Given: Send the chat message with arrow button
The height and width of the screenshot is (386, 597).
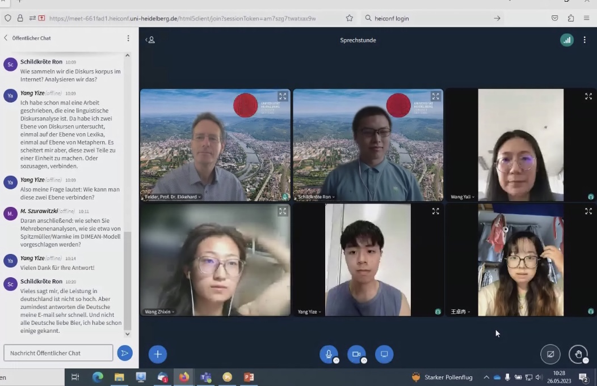Looking at the screenshot, I should pyautogui.click(x=124, y=353).
